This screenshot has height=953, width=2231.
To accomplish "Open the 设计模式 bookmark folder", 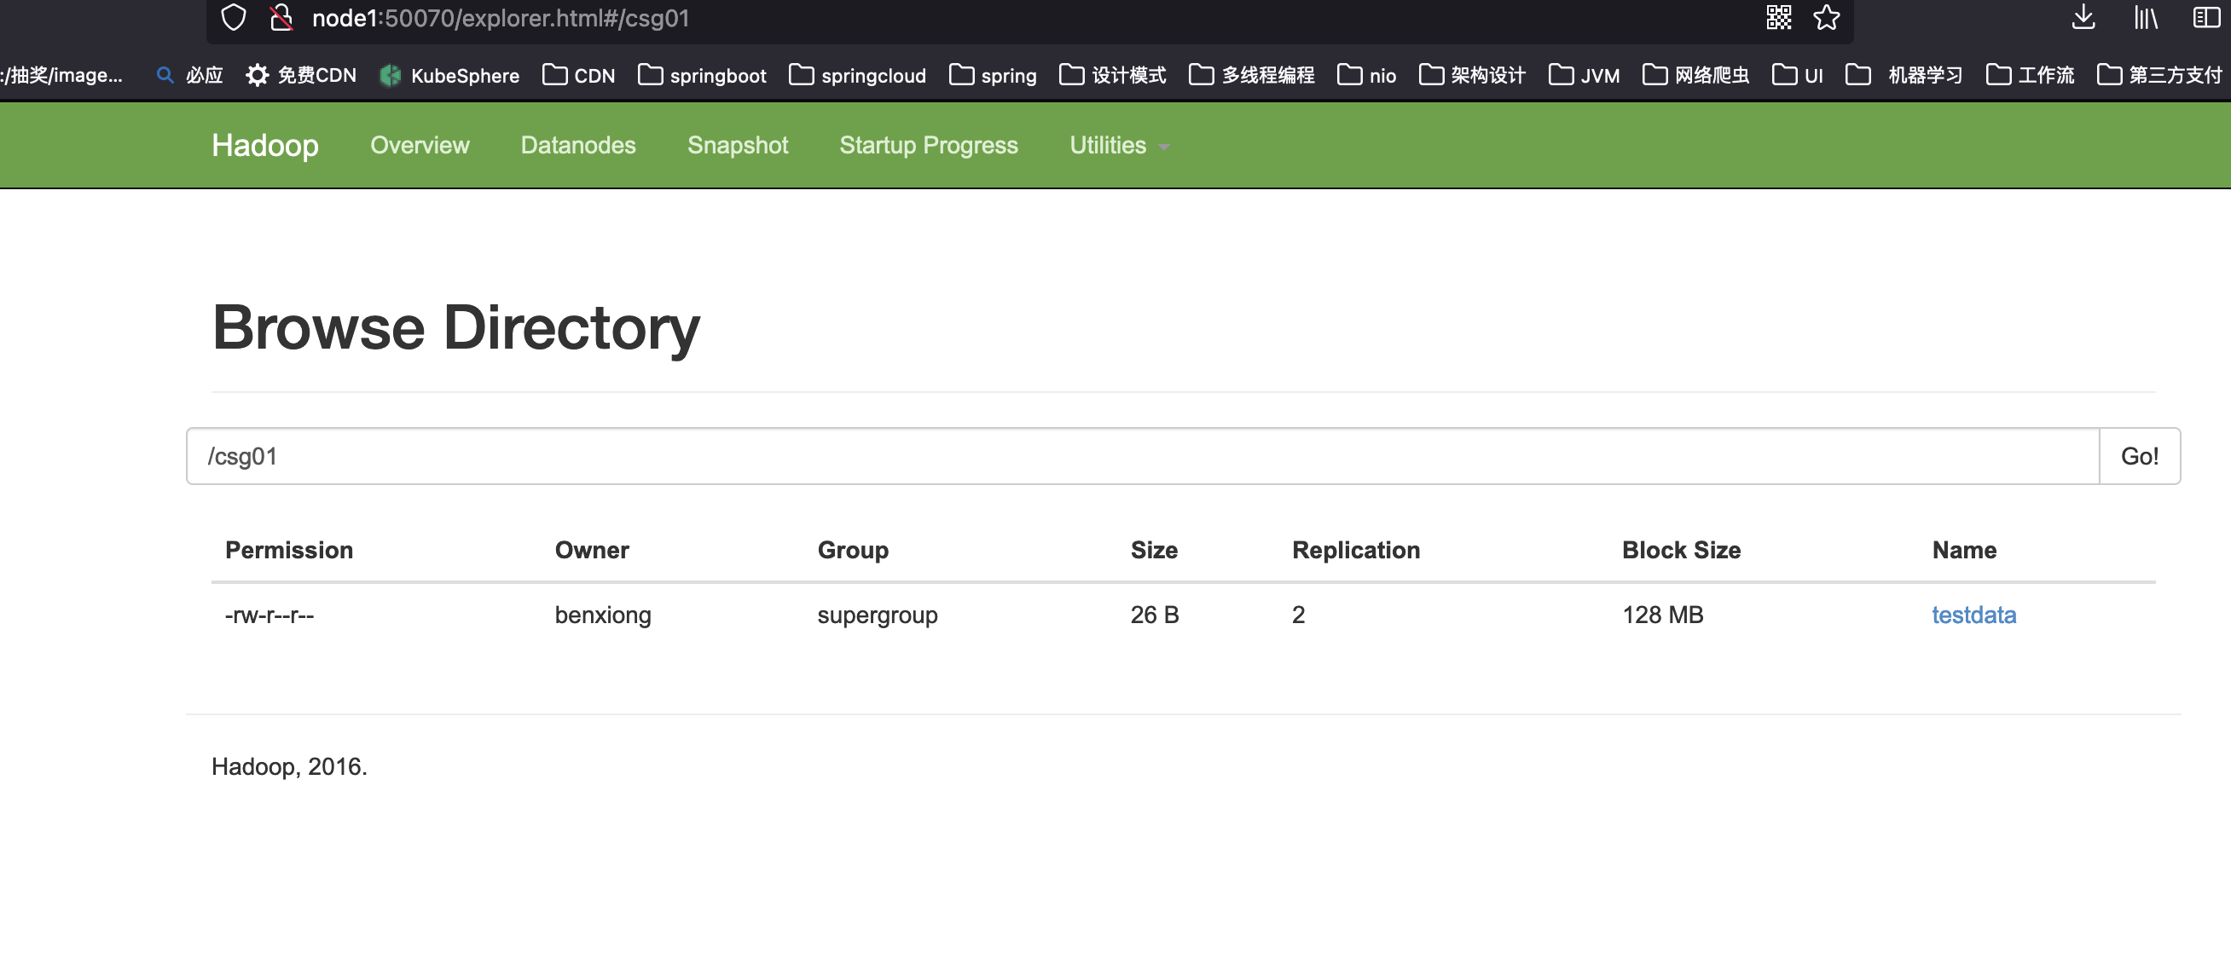I will 1113,75.
